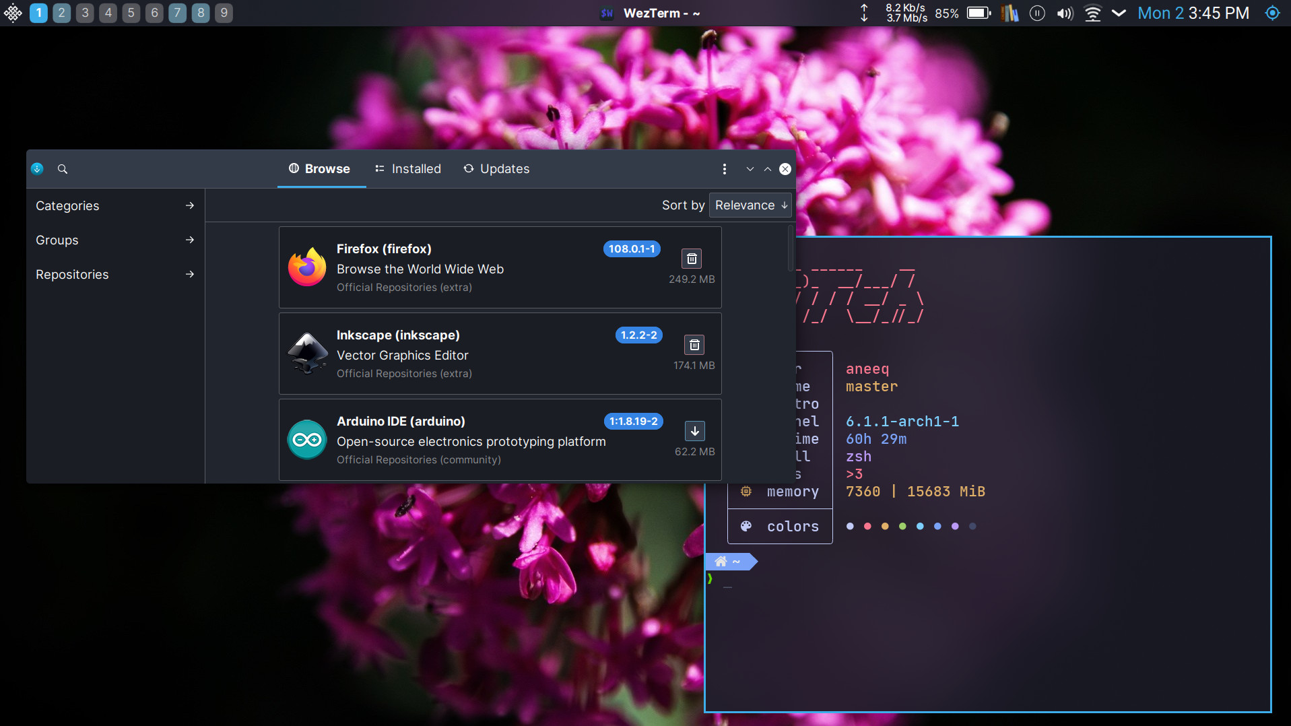Image resolution: width=1291 pixels, height=726 pixels.
Task: Select Groups in the sidebar
Action: pos(114,240)
